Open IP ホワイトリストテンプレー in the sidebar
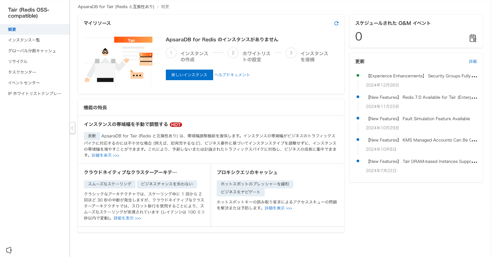This screenshot has width=494, height=257. pos(35,94)
